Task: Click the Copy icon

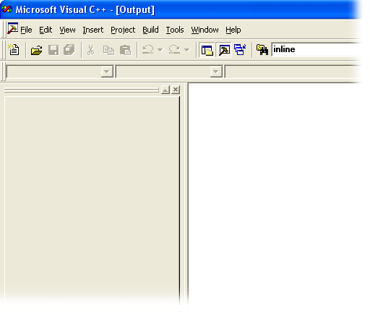Action: [108, 50]
